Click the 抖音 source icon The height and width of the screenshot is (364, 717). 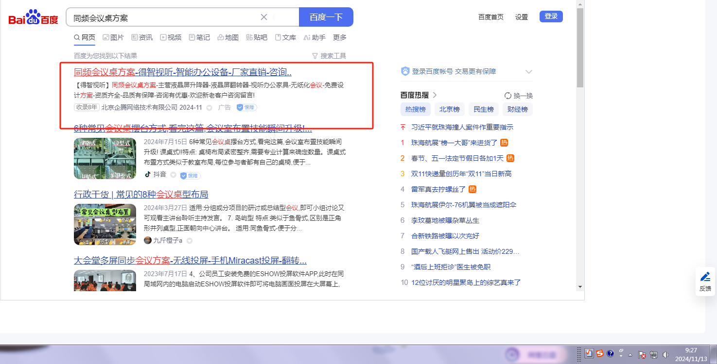click(x=148, y=175)
